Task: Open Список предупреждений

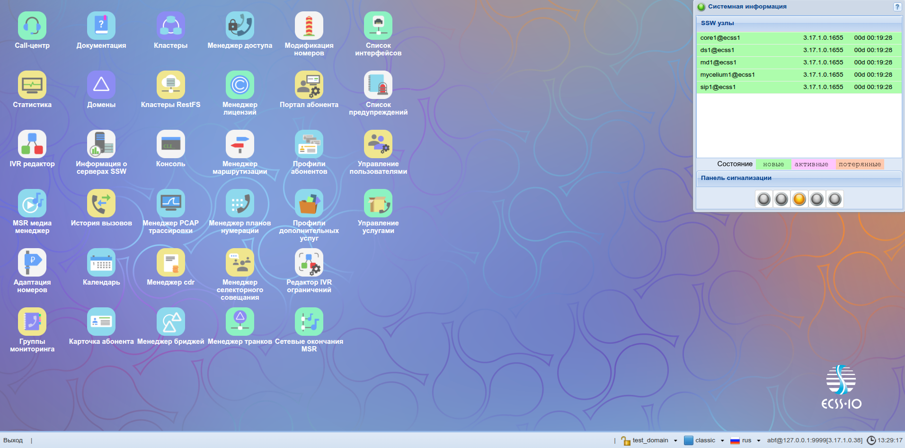Action: (x=378, y=85)
